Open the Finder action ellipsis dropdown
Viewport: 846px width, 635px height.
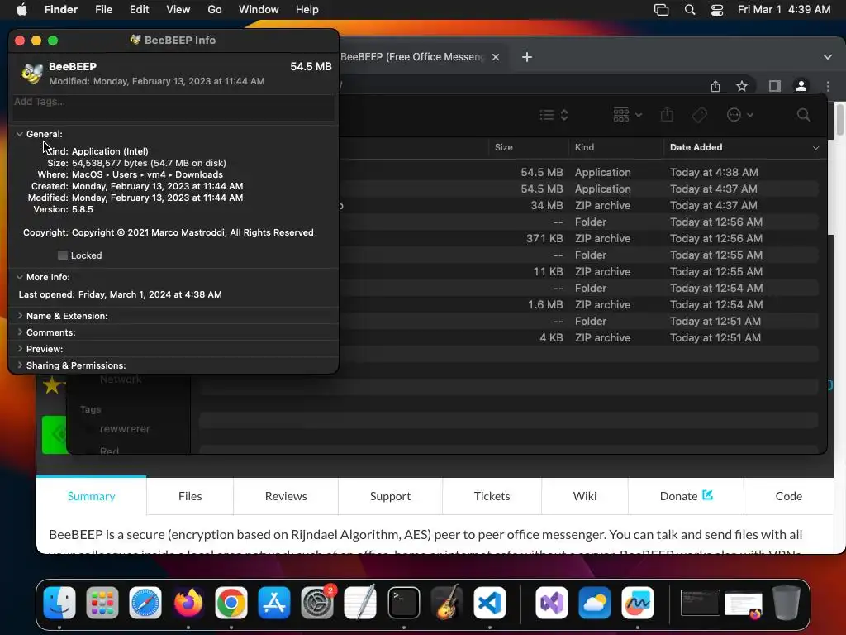(x=739, y=115)
